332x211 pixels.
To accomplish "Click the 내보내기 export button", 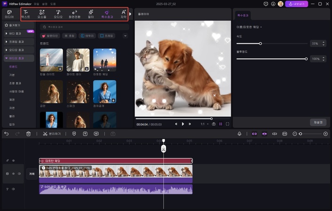I will pyautogui.click(x=296, y=4).
